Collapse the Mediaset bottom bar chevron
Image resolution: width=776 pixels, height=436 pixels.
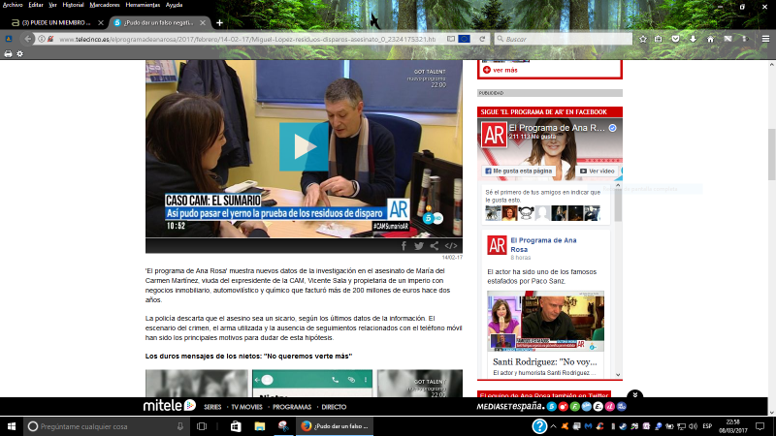tap(633, 394)
